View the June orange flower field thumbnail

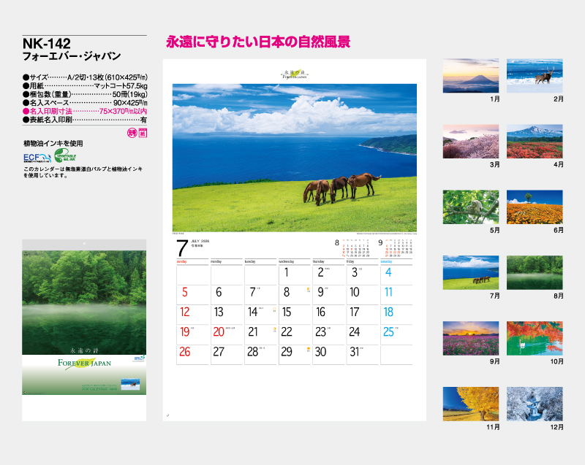[x=535, y=207]
